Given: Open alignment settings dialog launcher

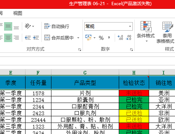Looking at the screenshot, I should click(80, 49).
